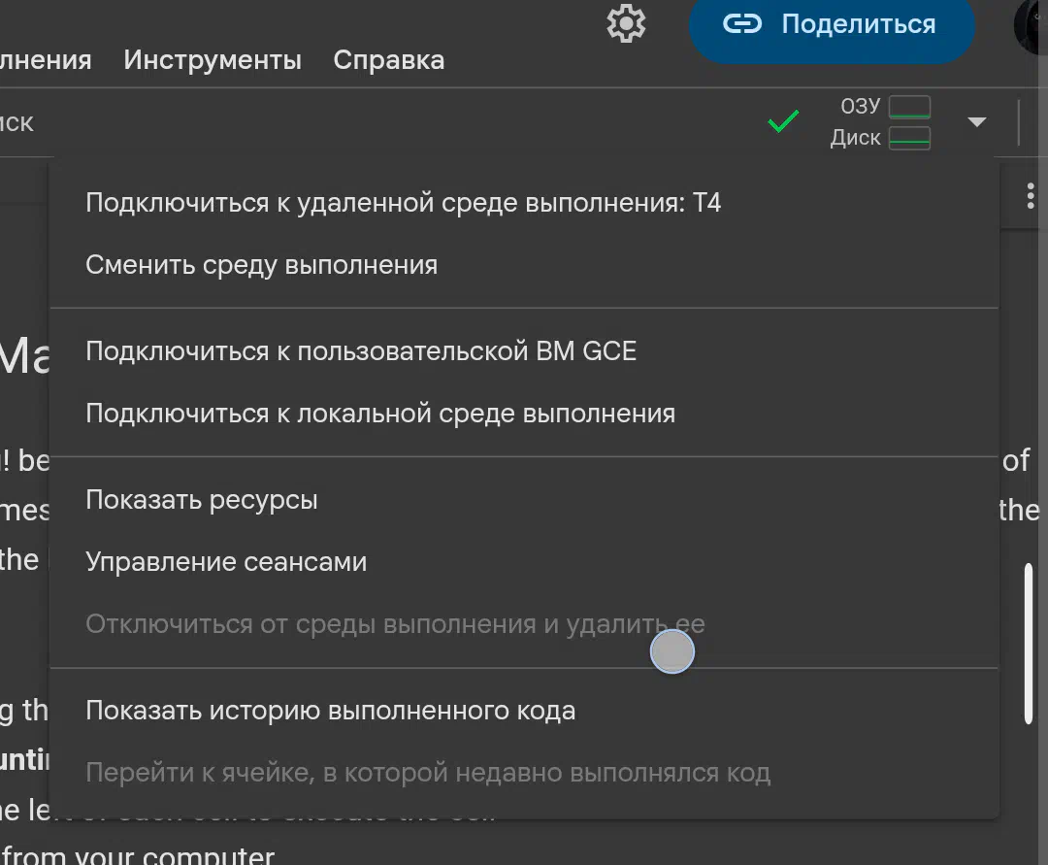1048x865 pixels.
Task: Collapse the runtime connection dropdown arrow
Action: point(976,122)
